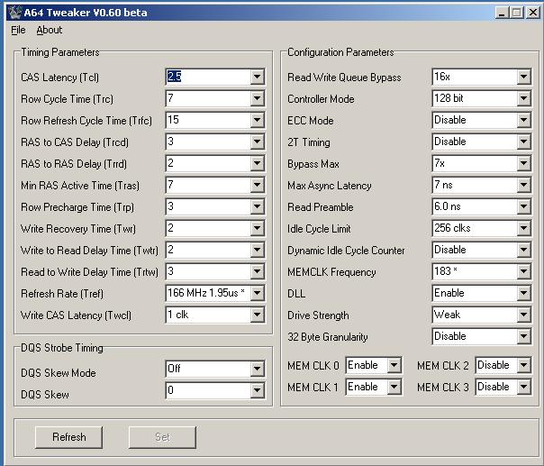Open the MEM CLK 2 dropdown

point(523,365)
